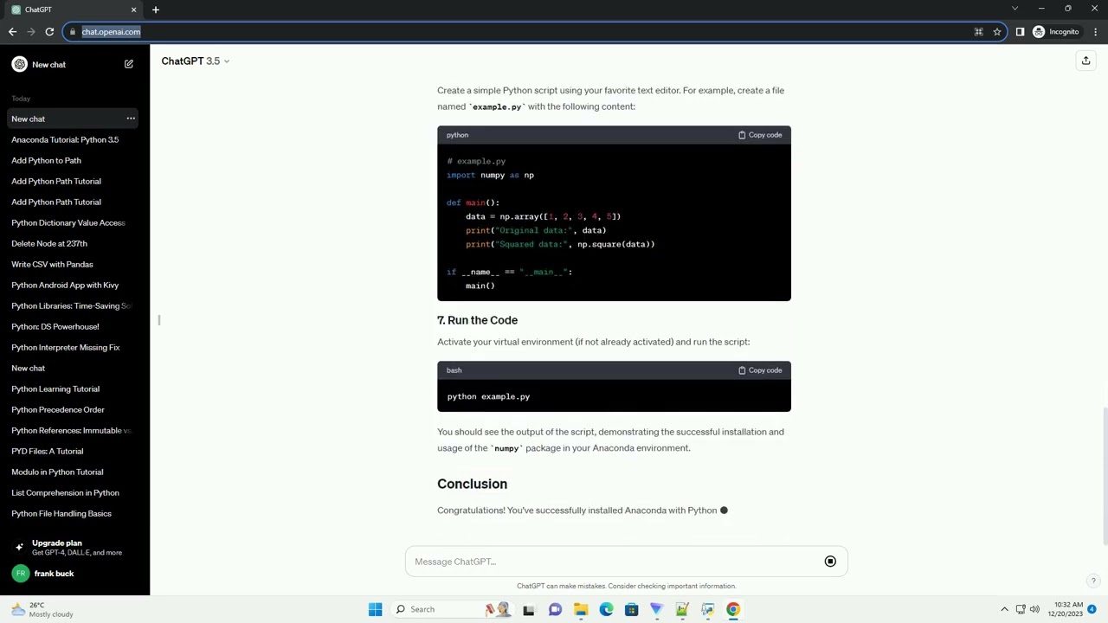Open Modulo in Python Tutorial chat
The image size is (1108, 623).
[x=57, y=472]
